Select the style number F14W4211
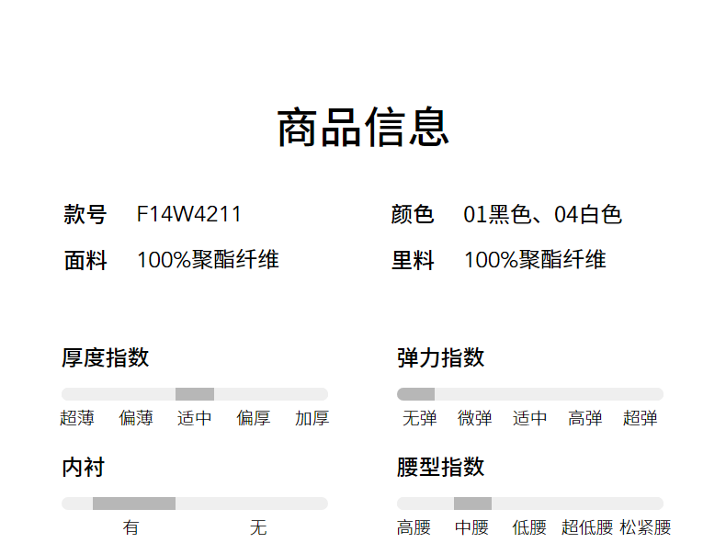 point(189,214)
